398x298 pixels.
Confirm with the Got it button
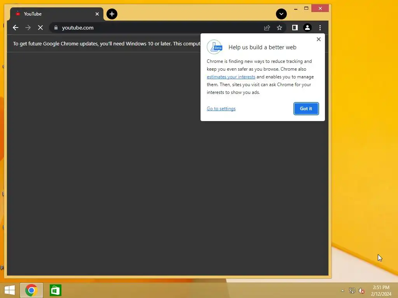[306, 109]
